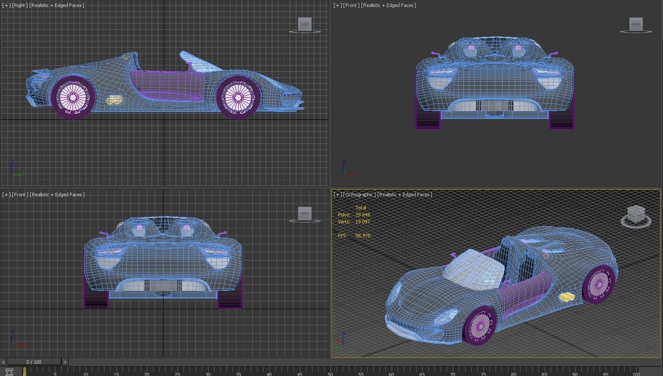663x376 pixels.
Task: Open the lower Front viewport's Realistic + Edged Faces menu
Action: coord(57,195)
